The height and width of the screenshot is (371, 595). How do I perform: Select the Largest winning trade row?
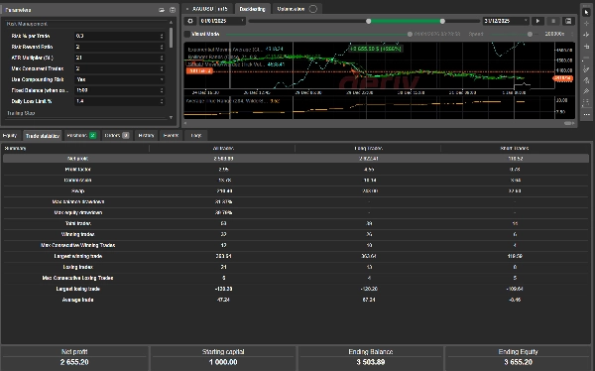(296, 256)
